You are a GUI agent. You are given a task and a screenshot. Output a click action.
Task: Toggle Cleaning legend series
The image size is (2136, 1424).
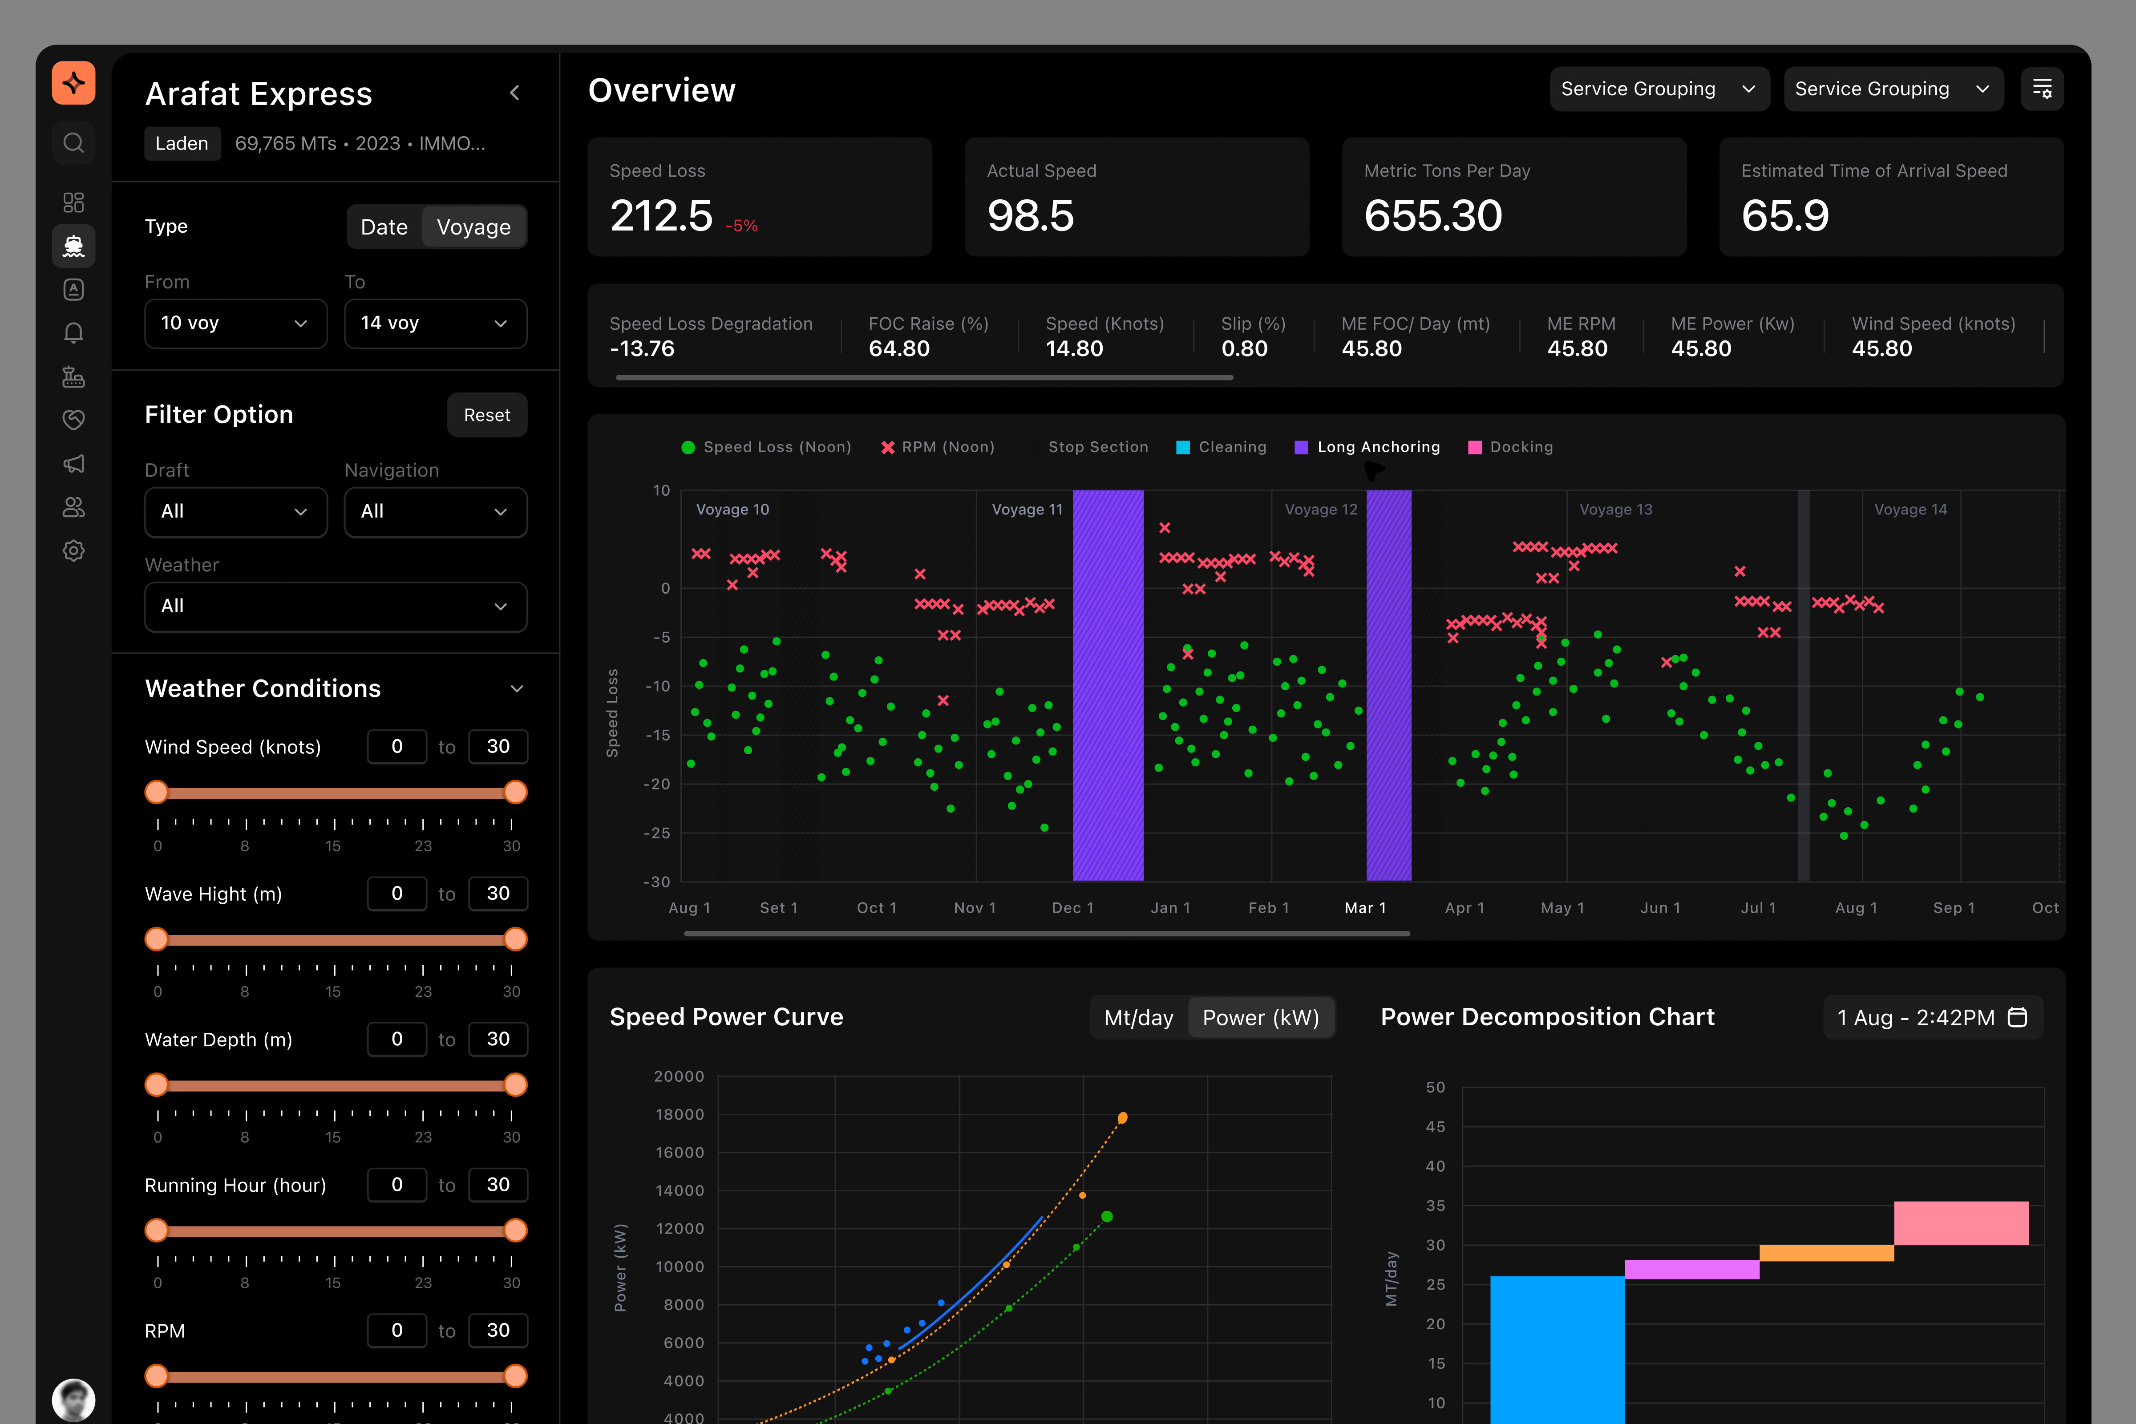point(1221,447)
